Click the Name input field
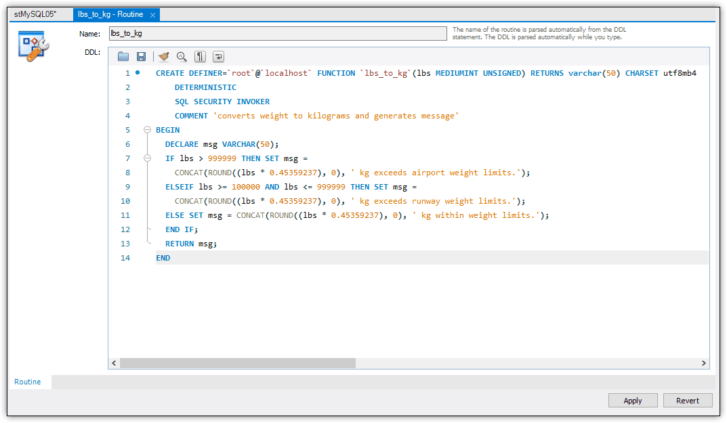This screenshot has width=727, height=423. (271, 33)
